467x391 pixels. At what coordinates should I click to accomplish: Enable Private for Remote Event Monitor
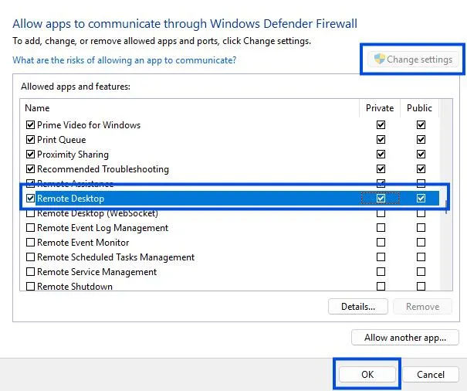[381, 242]
